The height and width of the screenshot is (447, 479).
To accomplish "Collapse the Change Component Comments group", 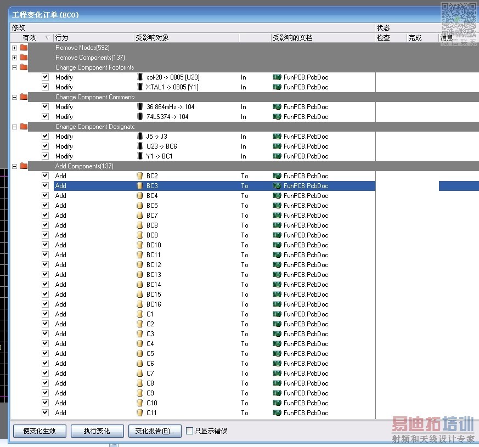I will (x=14, y=97).
